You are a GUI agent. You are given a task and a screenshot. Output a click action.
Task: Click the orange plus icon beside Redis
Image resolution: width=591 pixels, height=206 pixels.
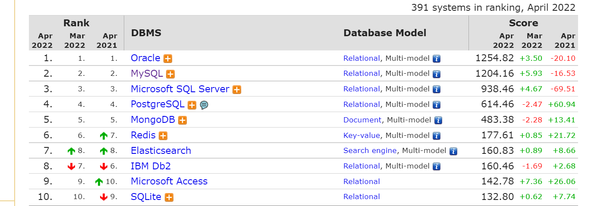[163, 136]
